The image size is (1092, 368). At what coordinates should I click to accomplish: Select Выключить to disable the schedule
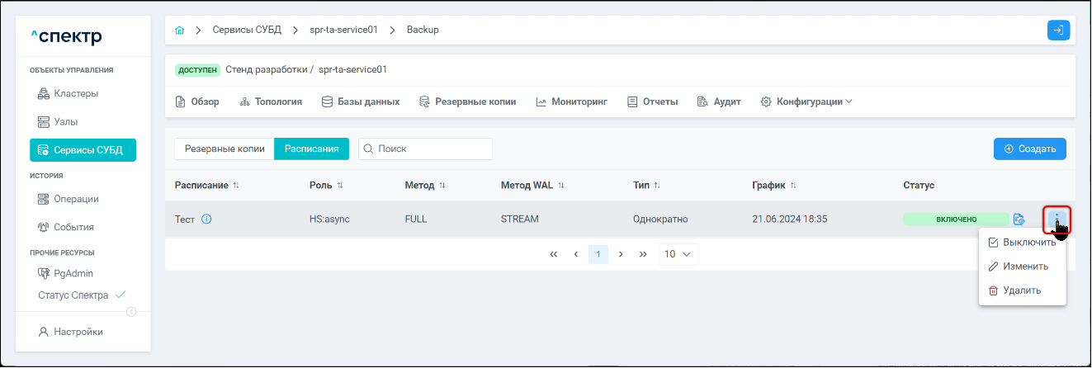1022,243
